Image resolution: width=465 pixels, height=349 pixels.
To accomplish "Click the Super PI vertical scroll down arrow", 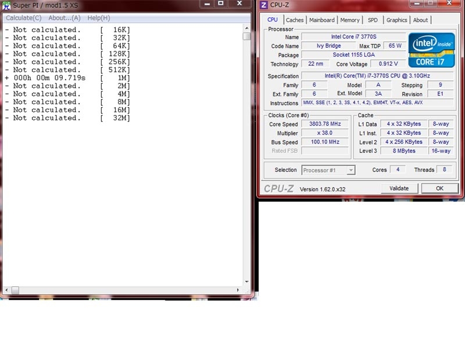I will [x=246, y=282].
